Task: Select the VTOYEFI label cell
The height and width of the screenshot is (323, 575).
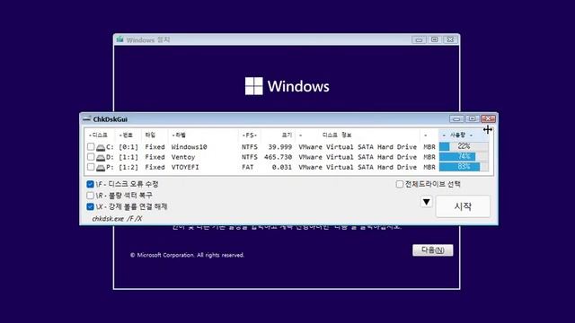Action: pos(185,168)
